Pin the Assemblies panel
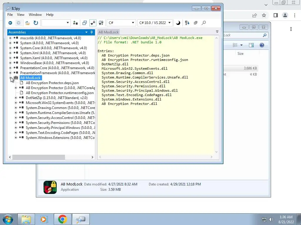Screen dimensions: 301x225 point(92,32)
